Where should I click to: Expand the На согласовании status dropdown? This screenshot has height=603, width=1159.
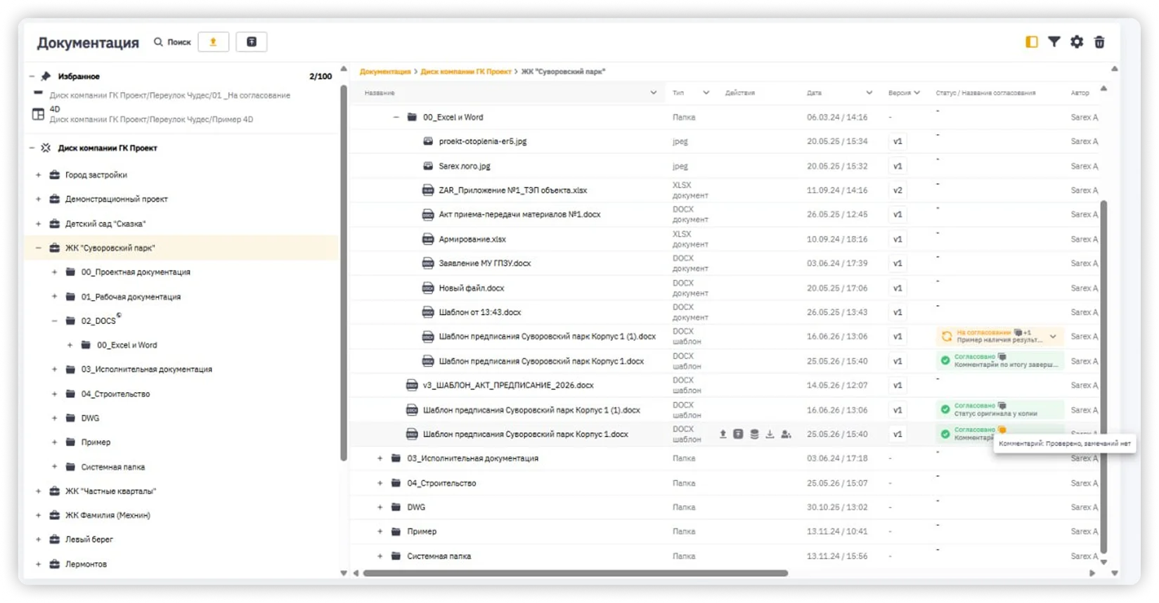point(1053,337)
